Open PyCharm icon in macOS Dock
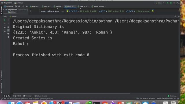This screenshot has height=104, width=185. pyautogui.click(x=129, y=103)
